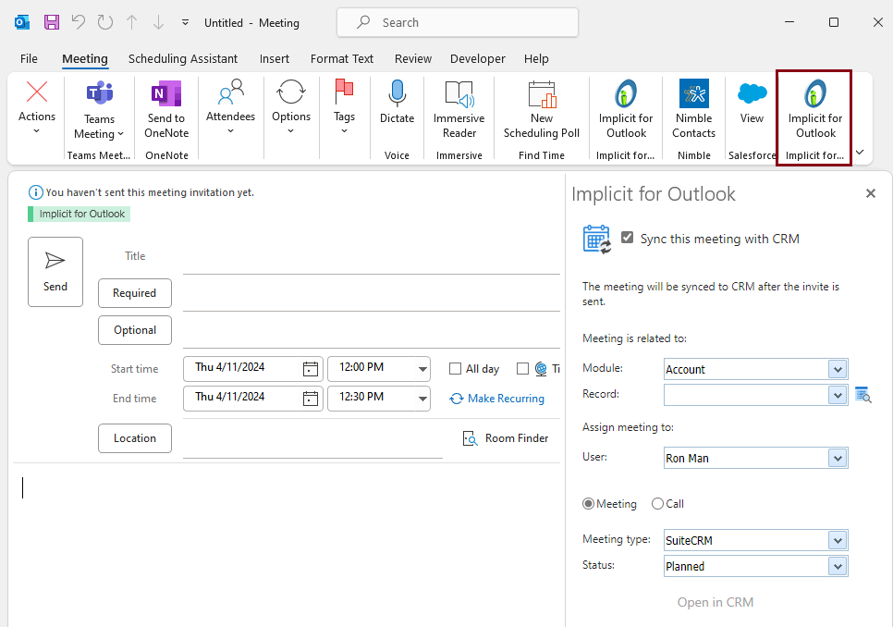The height and width of the screenshot is (627, 893).
Task: Open the File tab
Action: (x=29, y=58)
